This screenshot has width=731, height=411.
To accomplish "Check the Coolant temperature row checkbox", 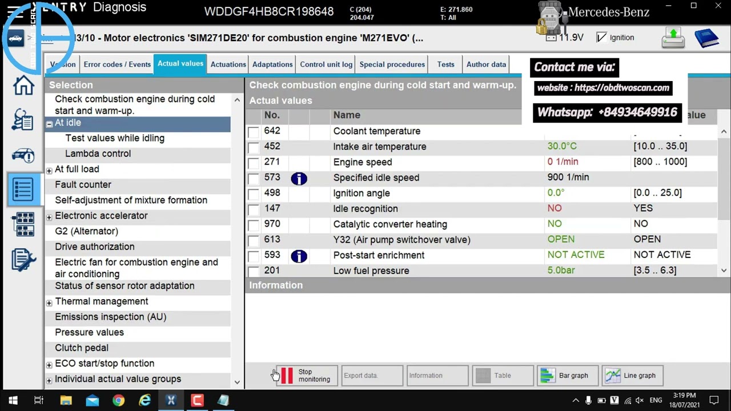I will tap(254, 132).
